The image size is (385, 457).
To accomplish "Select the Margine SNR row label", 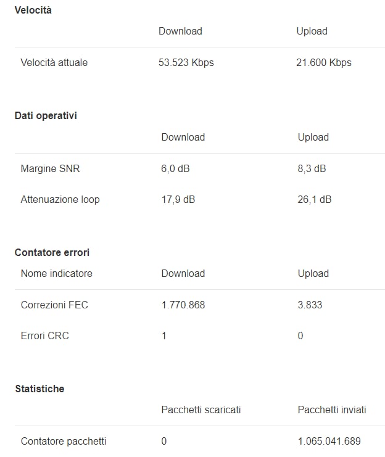I will point(50,168).
